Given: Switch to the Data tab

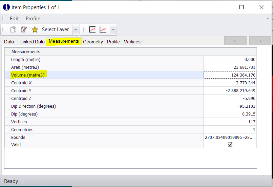Looking at the screenshot, I should 9,42.
